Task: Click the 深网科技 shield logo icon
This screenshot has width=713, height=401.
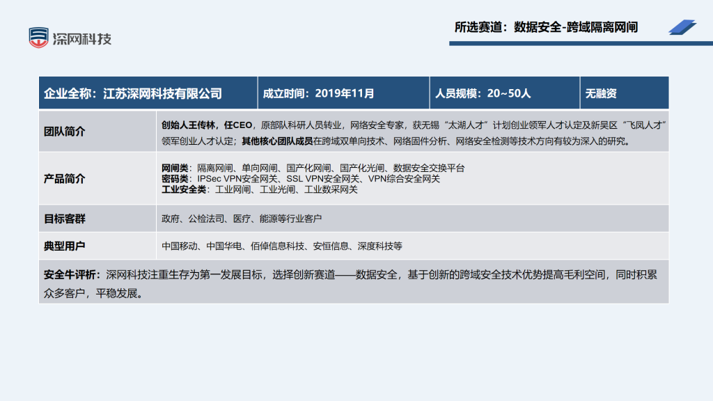Action: pyautogui.click(x=39, y=38)
